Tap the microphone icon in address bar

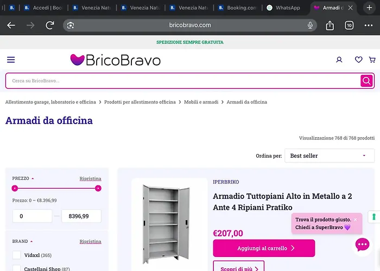coord(311,25)
